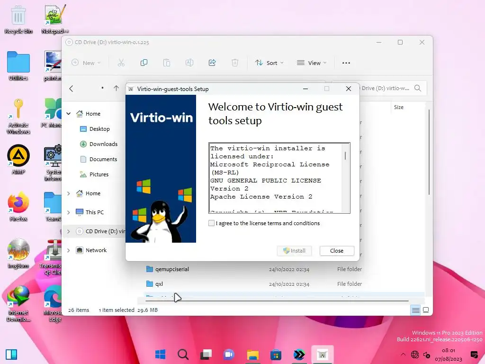
Task: Expand the second Home tree node
Action: point(68,193)
